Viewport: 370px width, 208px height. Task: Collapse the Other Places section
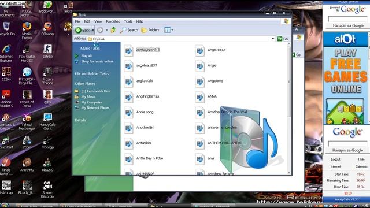coord(85,84)
